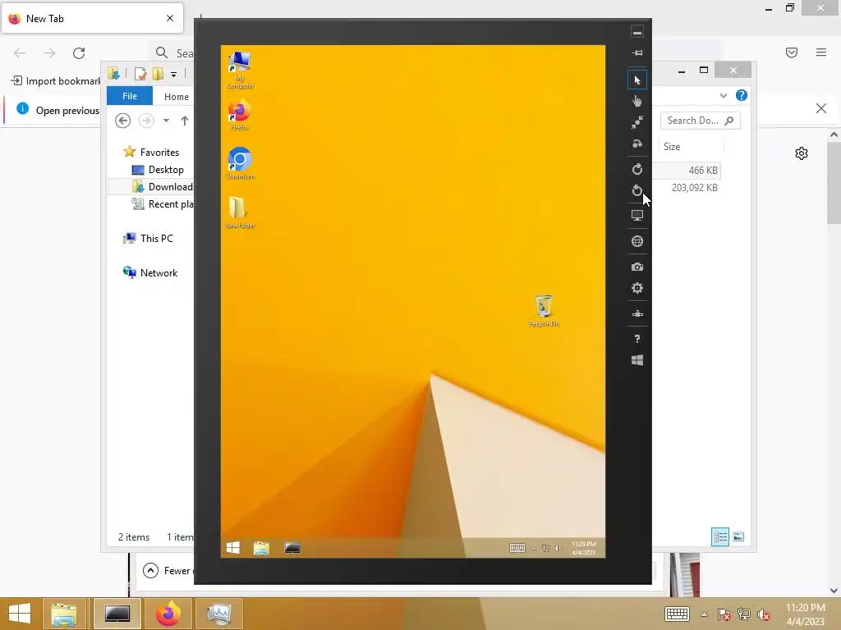Click Start button inside the simulated taskbar

pos(232,547)
